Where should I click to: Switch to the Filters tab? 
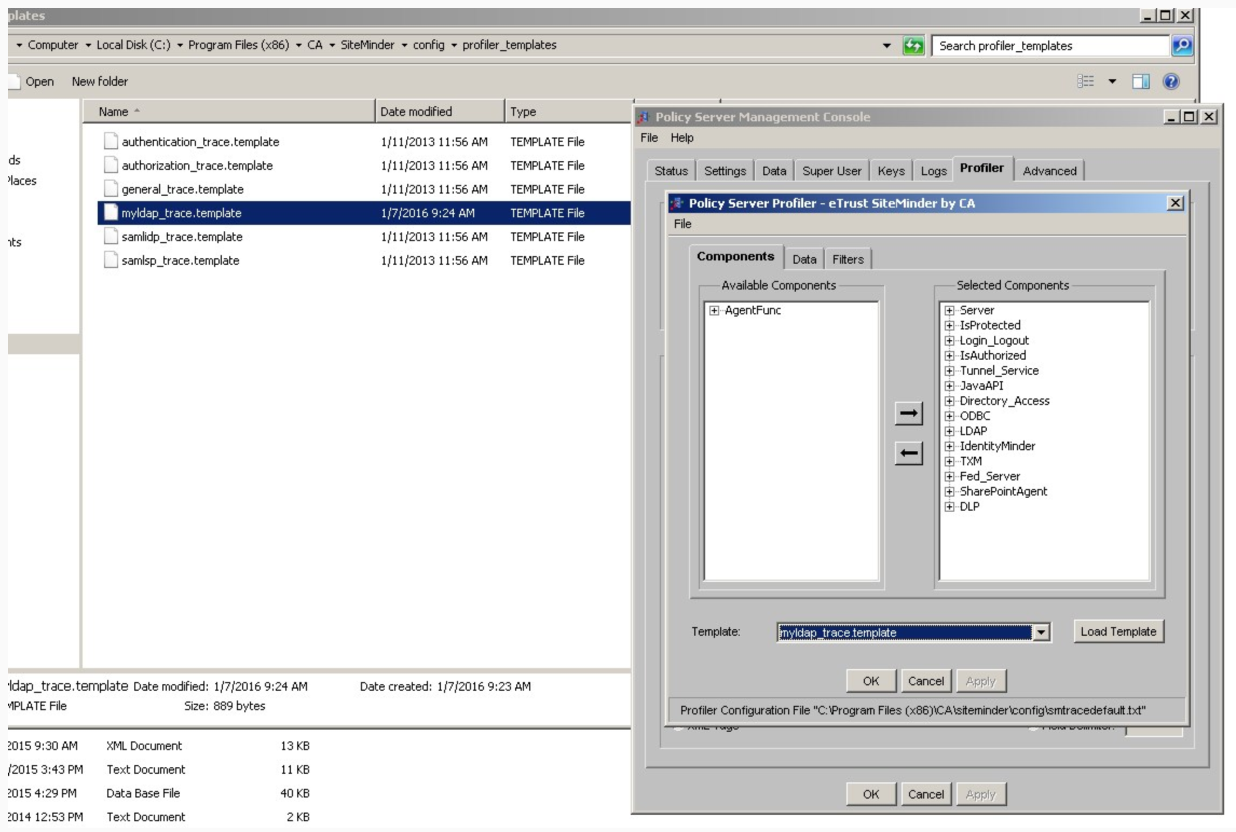848,259
